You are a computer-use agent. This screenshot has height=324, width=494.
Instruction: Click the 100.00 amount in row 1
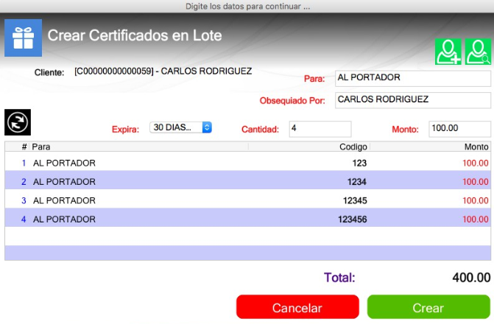[476, 163]
